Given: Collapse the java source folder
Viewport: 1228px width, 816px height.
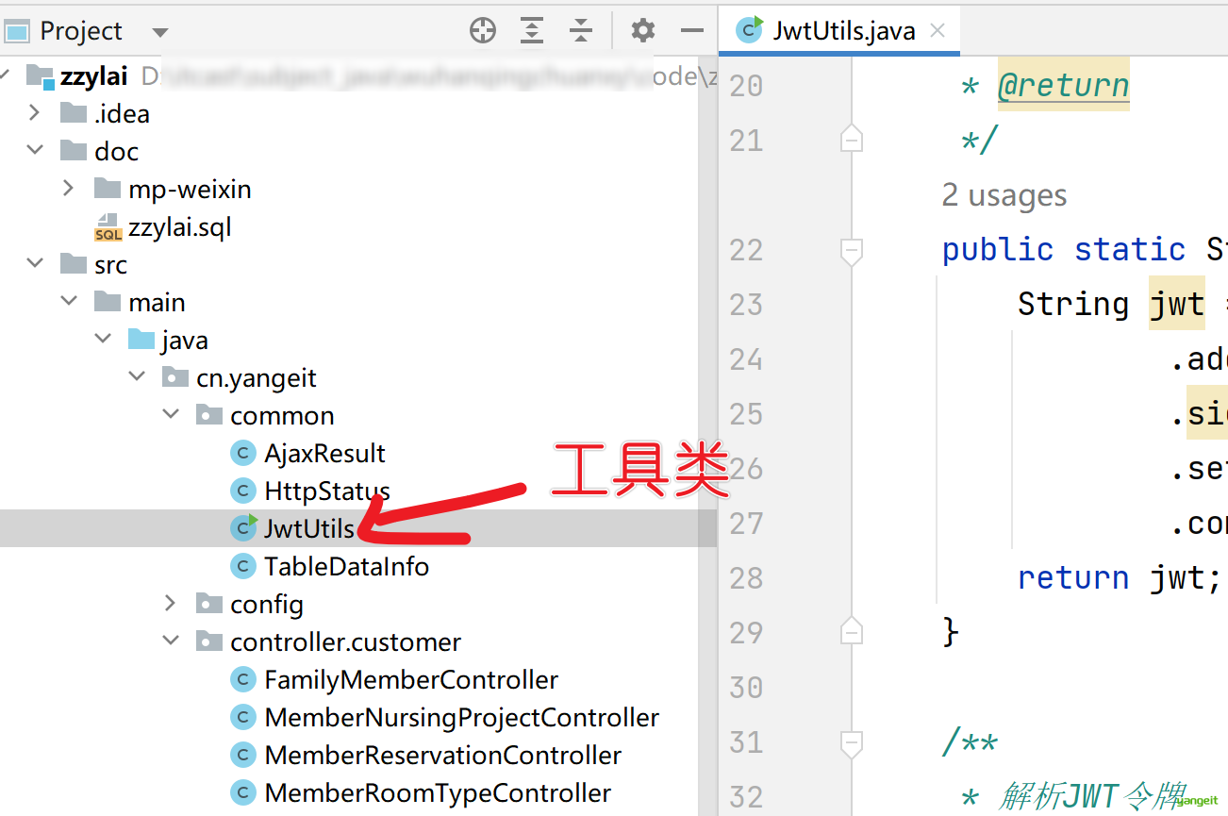Looking at the screenshot, I should click(103, 340).
